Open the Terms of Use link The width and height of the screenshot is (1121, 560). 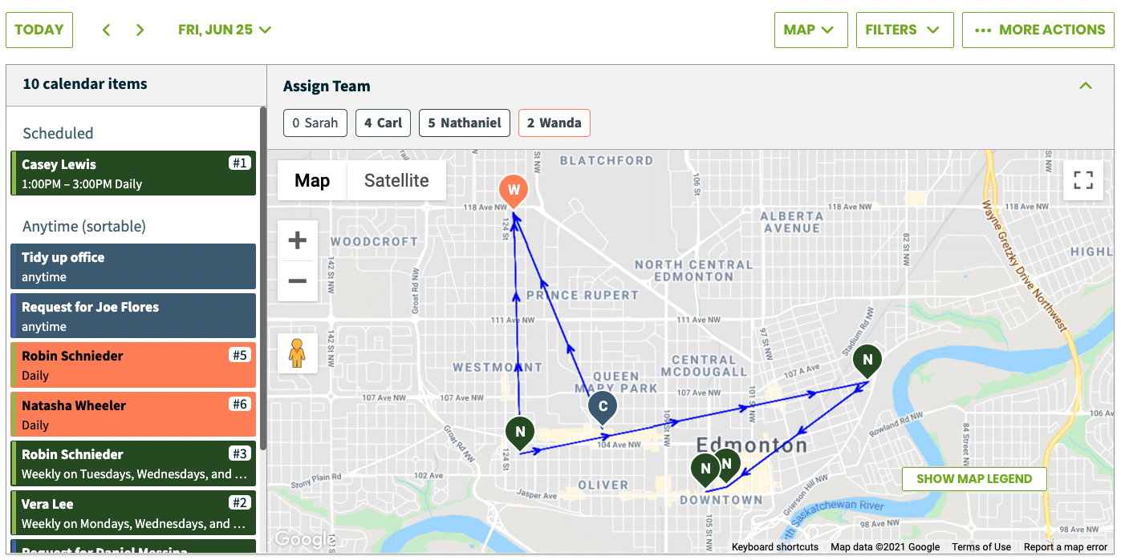click(981, 547)
